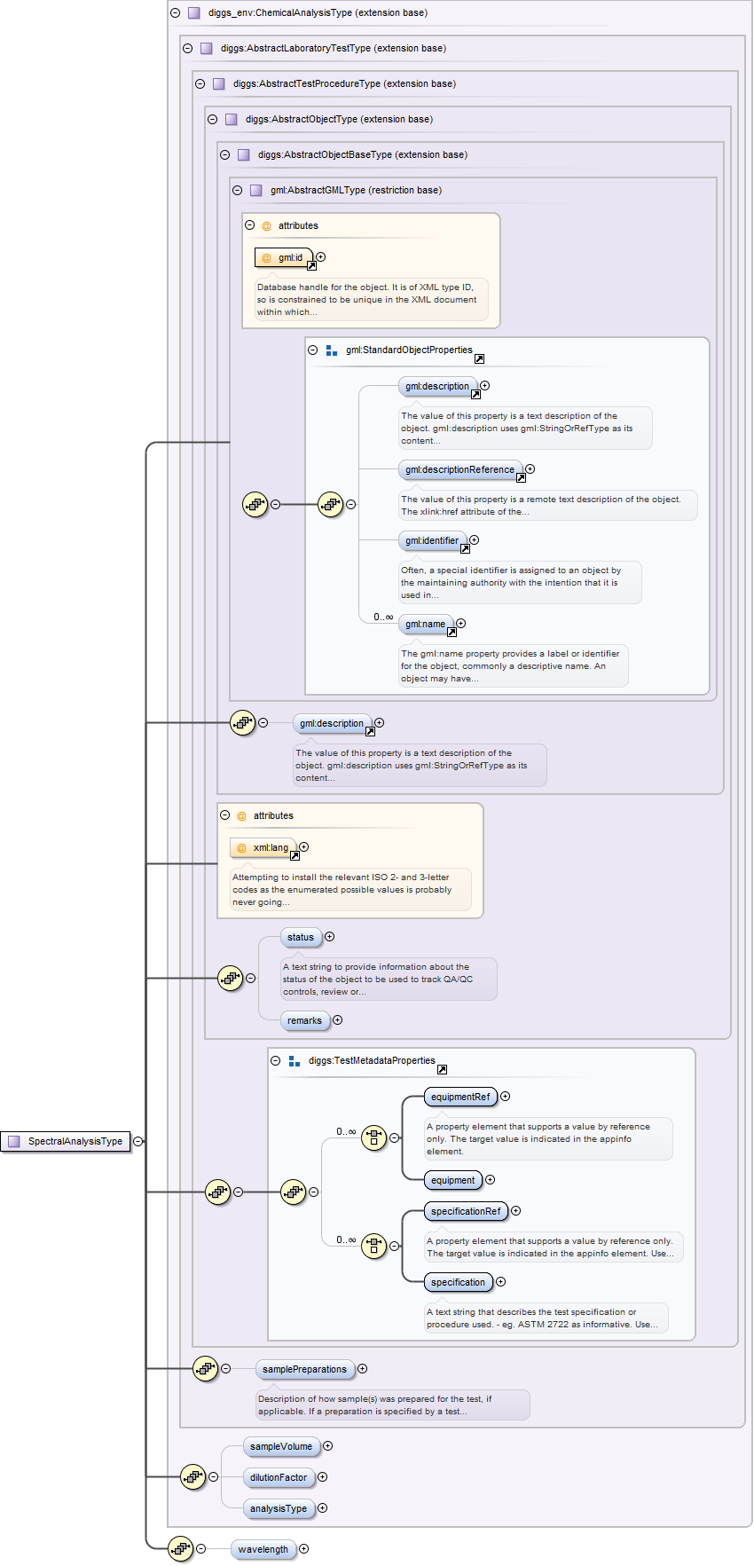Select the sampleVolume element

click(280, 1446)
